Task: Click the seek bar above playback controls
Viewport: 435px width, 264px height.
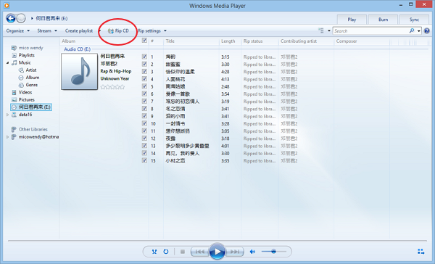Action: pos(217,241)
